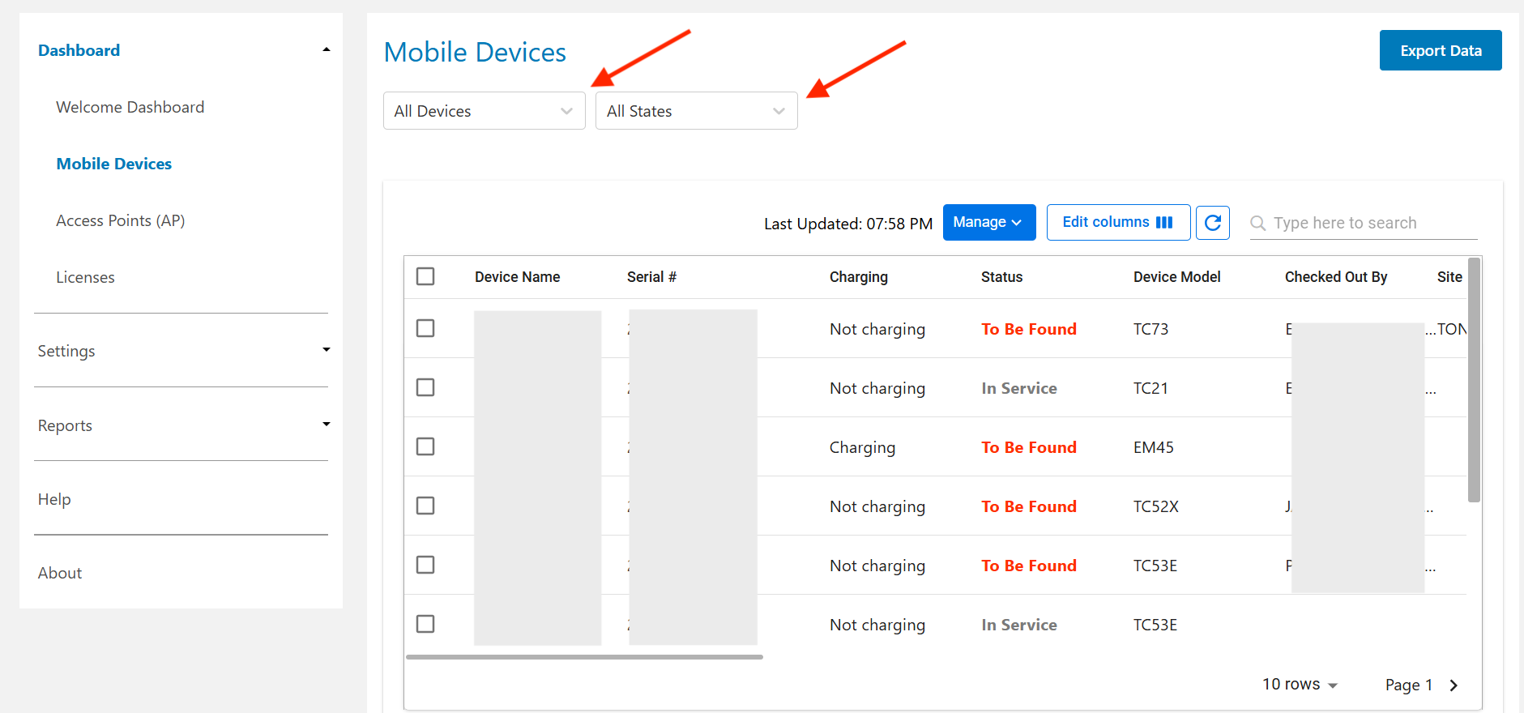Click the refresh table icon
This screenshot has height=713, width=1524.
(1212, 223)
